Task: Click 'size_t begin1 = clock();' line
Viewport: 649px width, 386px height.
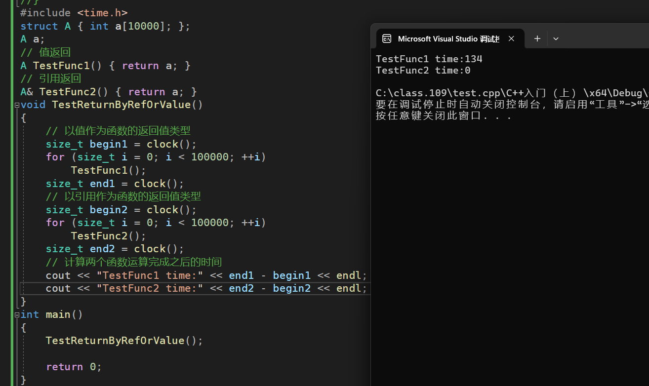Action: (121, 144)
